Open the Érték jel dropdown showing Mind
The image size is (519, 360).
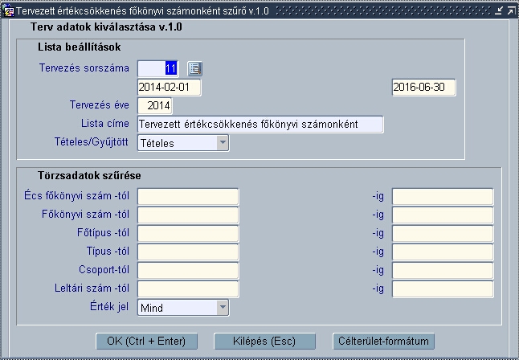[183, 308]
